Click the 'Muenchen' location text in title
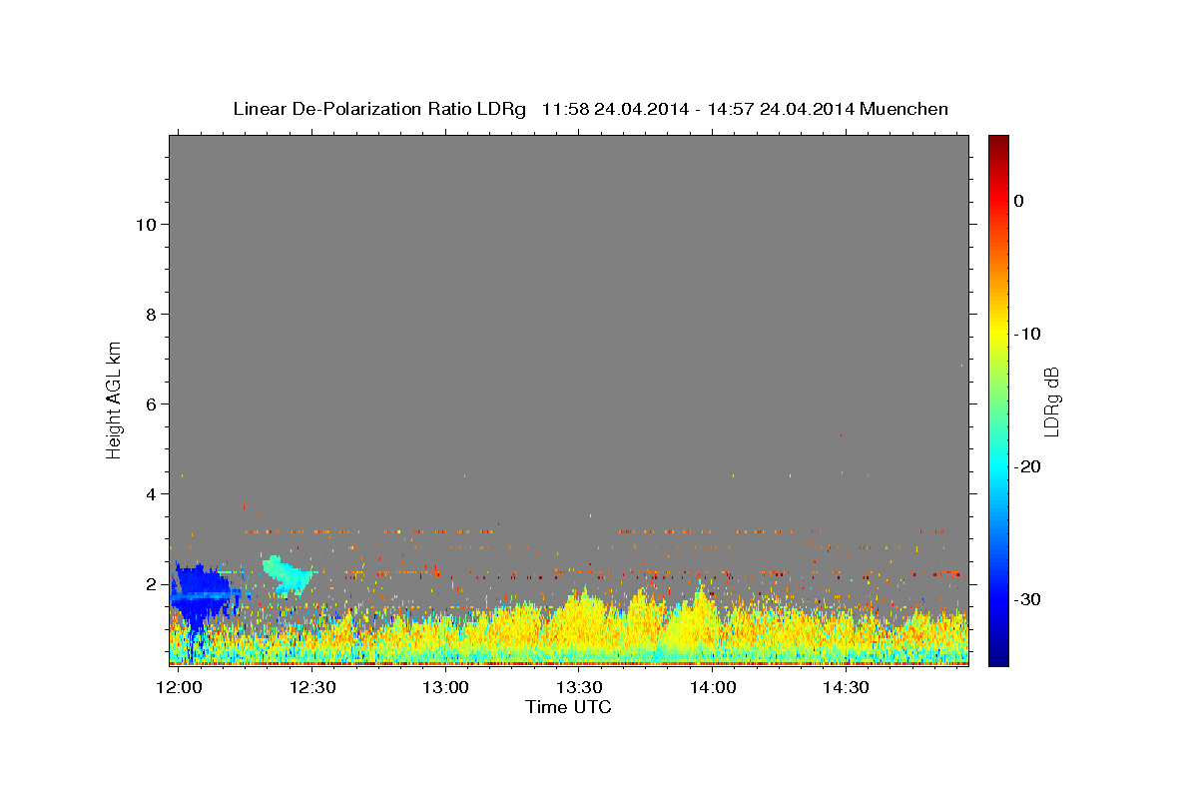The height and width of the screenshot is (799, 1198). coord(904,109)
